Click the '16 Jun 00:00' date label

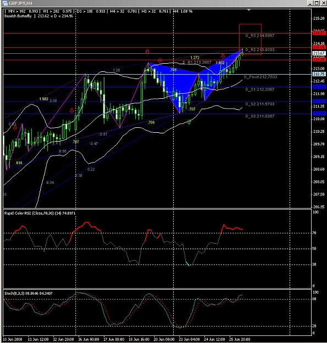coord(88,340)
